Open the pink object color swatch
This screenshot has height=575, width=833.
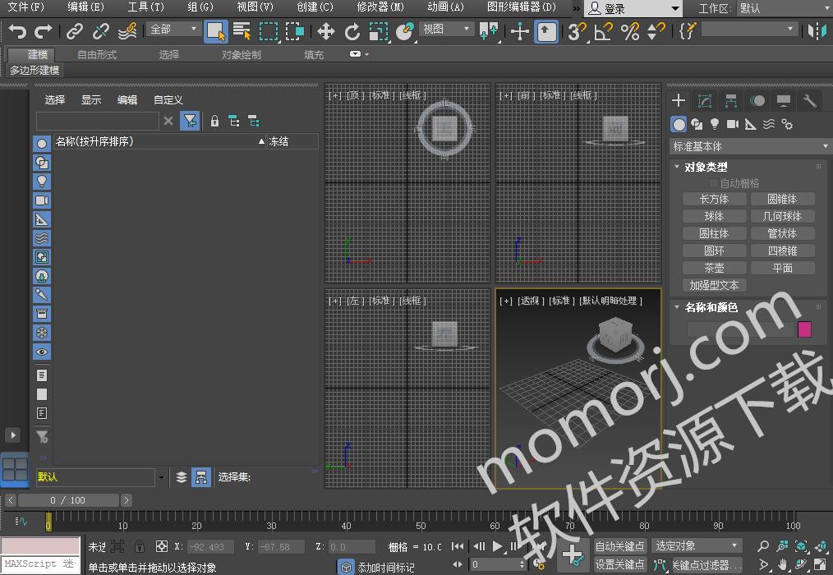coord(804,329)
